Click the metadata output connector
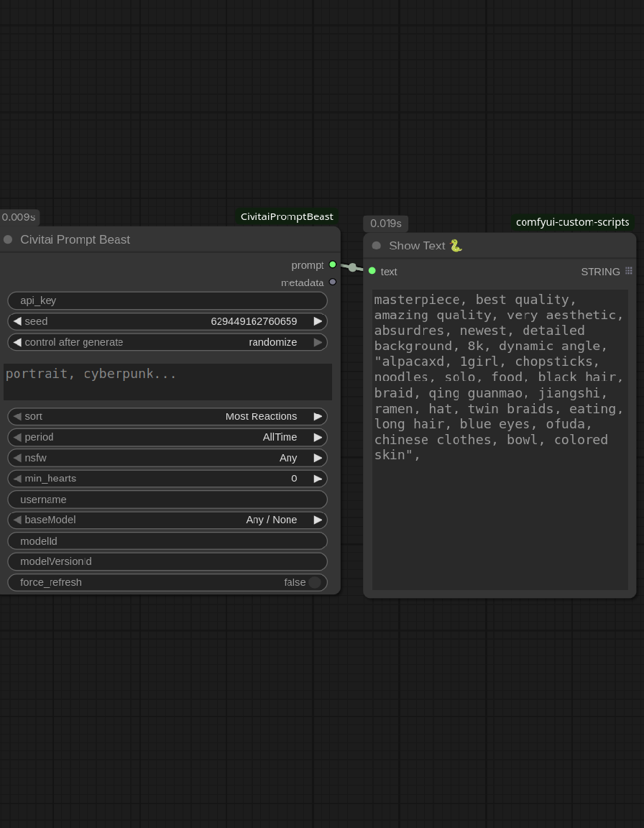This screenshot has height=828, width=644. pyautogui.click(x=332, y=282)
